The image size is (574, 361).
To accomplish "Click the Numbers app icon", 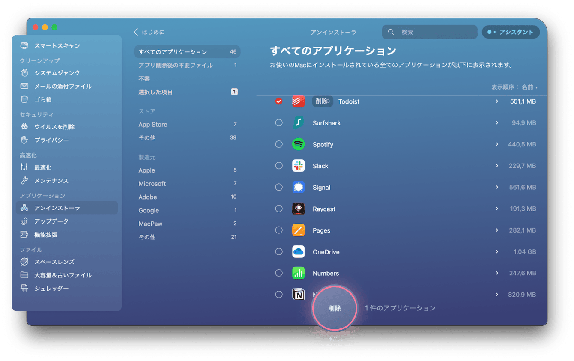I will (298, 273).
